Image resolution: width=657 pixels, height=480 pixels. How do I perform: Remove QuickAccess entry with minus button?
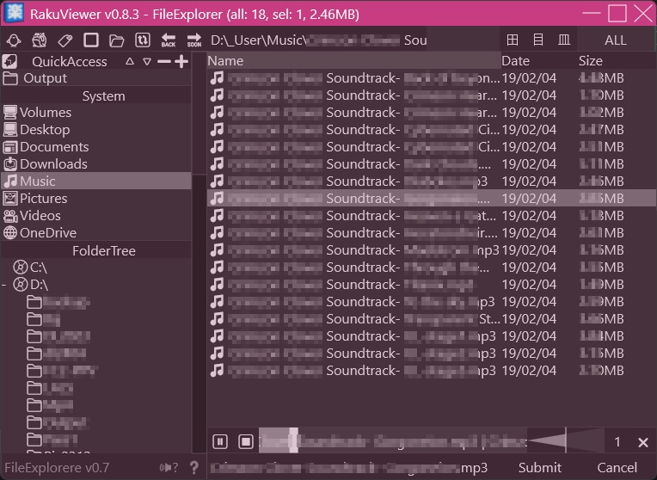click(x=164, y=62)
